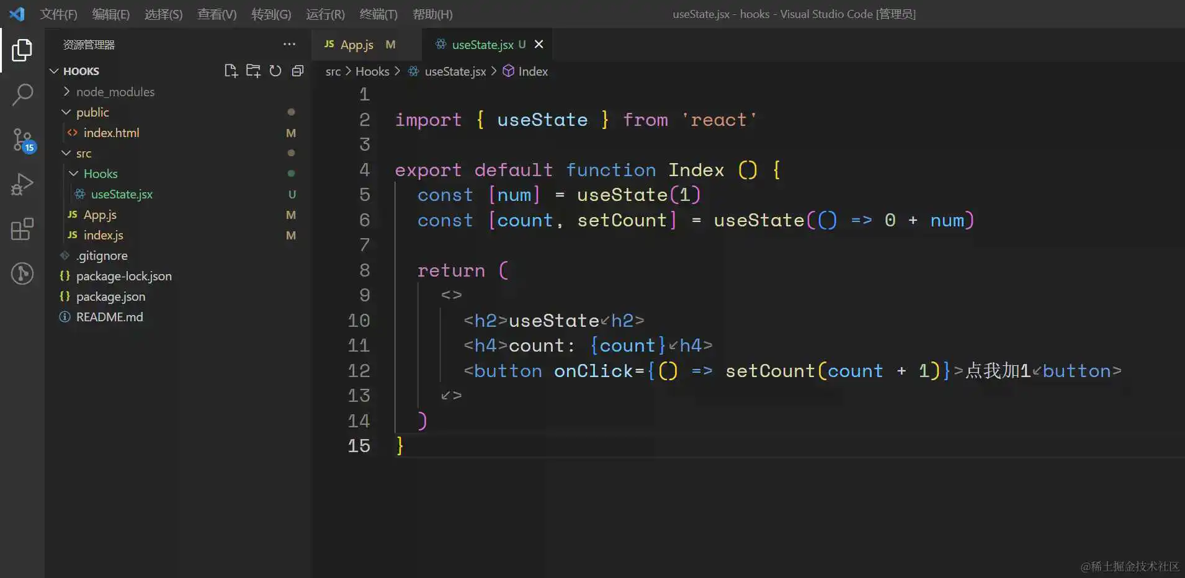This screenshot has width=1185, height=578.
Task: Click Index in the breadcrumb path
Action: pos(533,71)
